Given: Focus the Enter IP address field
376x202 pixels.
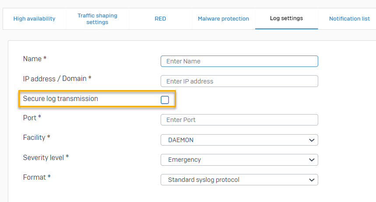Looking at the screenshot, I should pyautogui.click(x=239, y=81).
